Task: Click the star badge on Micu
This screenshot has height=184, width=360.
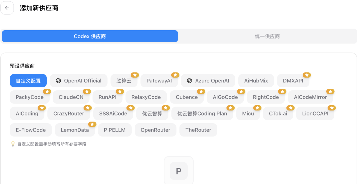Action: 257,108
